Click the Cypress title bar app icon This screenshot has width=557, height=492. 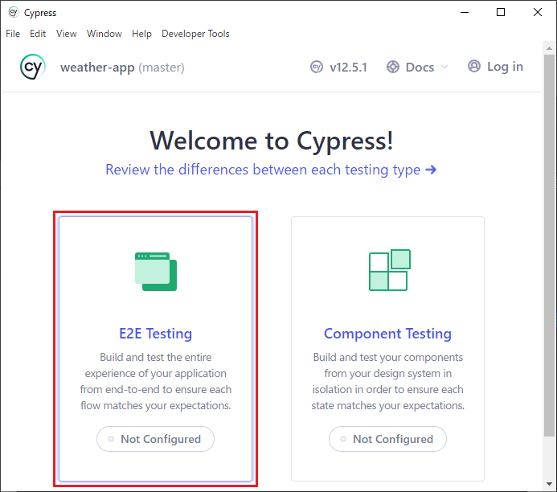pyautogui.click(x=13, y=12)
